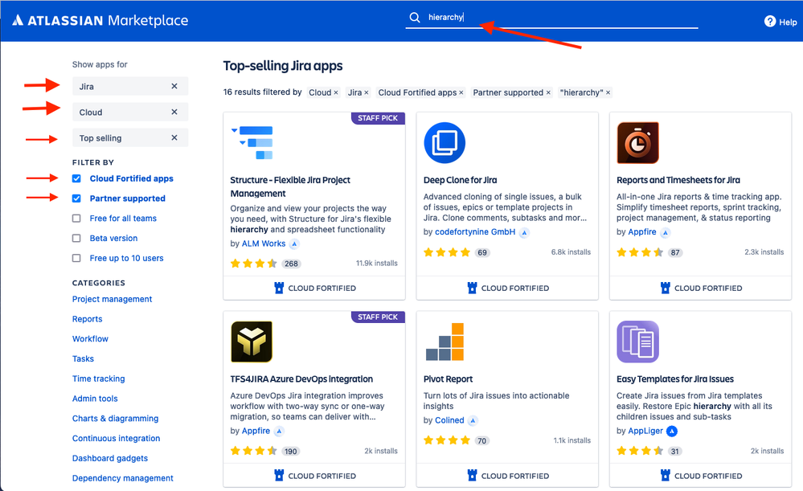803x491 pixels.
Task: Select Admin tools category
Action: 95,399
